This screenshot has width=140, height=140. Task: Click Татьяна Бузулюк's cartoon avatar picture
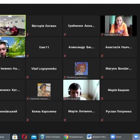point(81,69)
